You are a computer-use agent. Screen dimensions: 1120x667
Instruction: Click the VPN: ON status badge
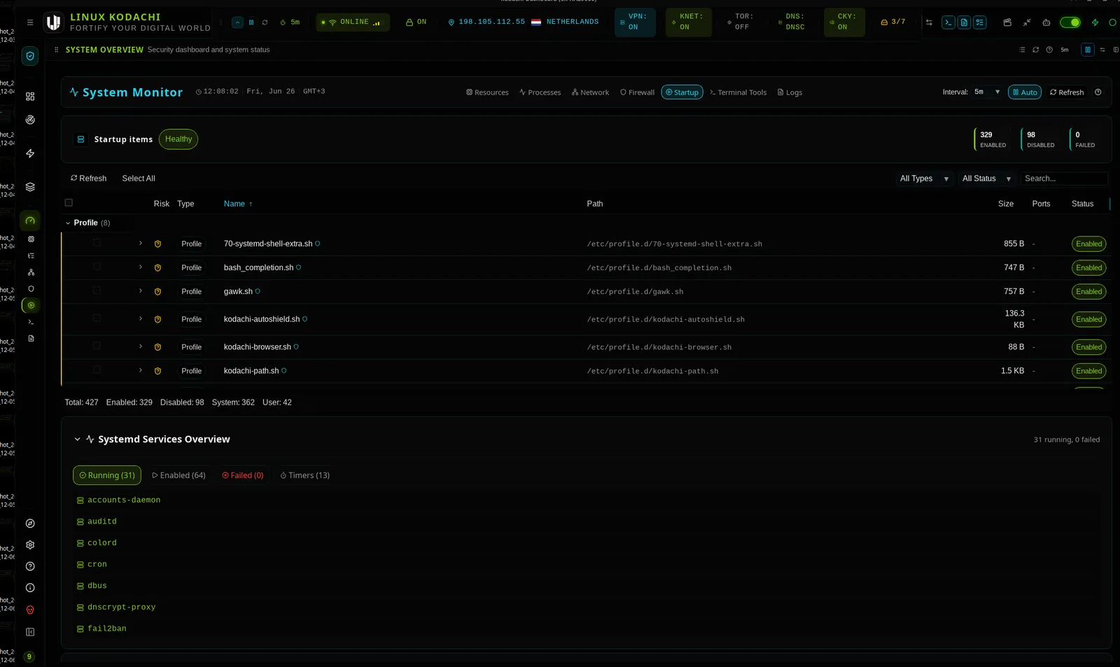pos(635,22)
